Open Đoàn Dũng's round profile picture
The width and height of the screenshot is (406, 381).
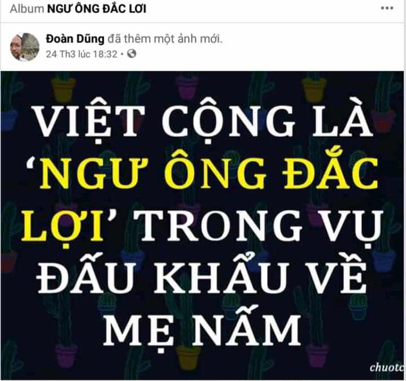[x=25, y=47]
